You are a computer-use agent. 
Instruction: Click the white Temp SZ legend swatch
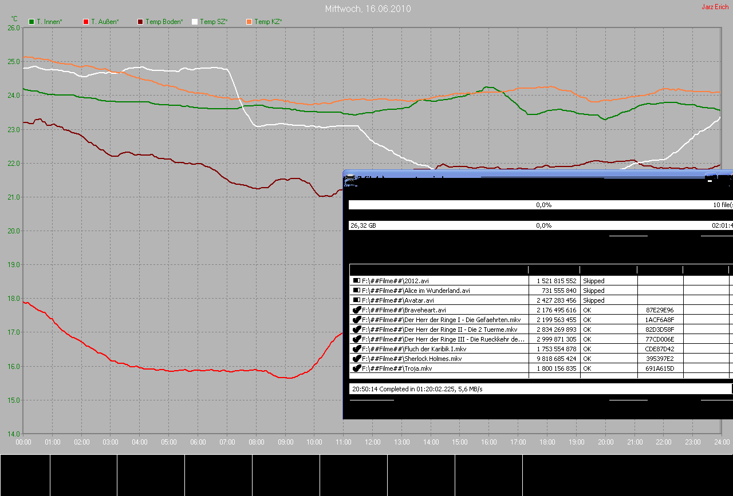(195, 22)
